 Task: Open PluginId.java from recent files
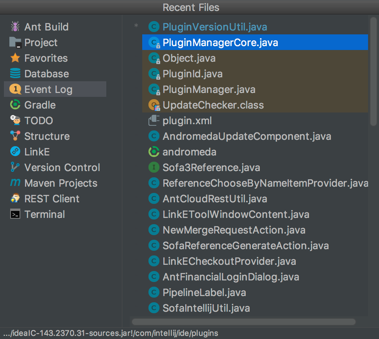tap(255, 74)
